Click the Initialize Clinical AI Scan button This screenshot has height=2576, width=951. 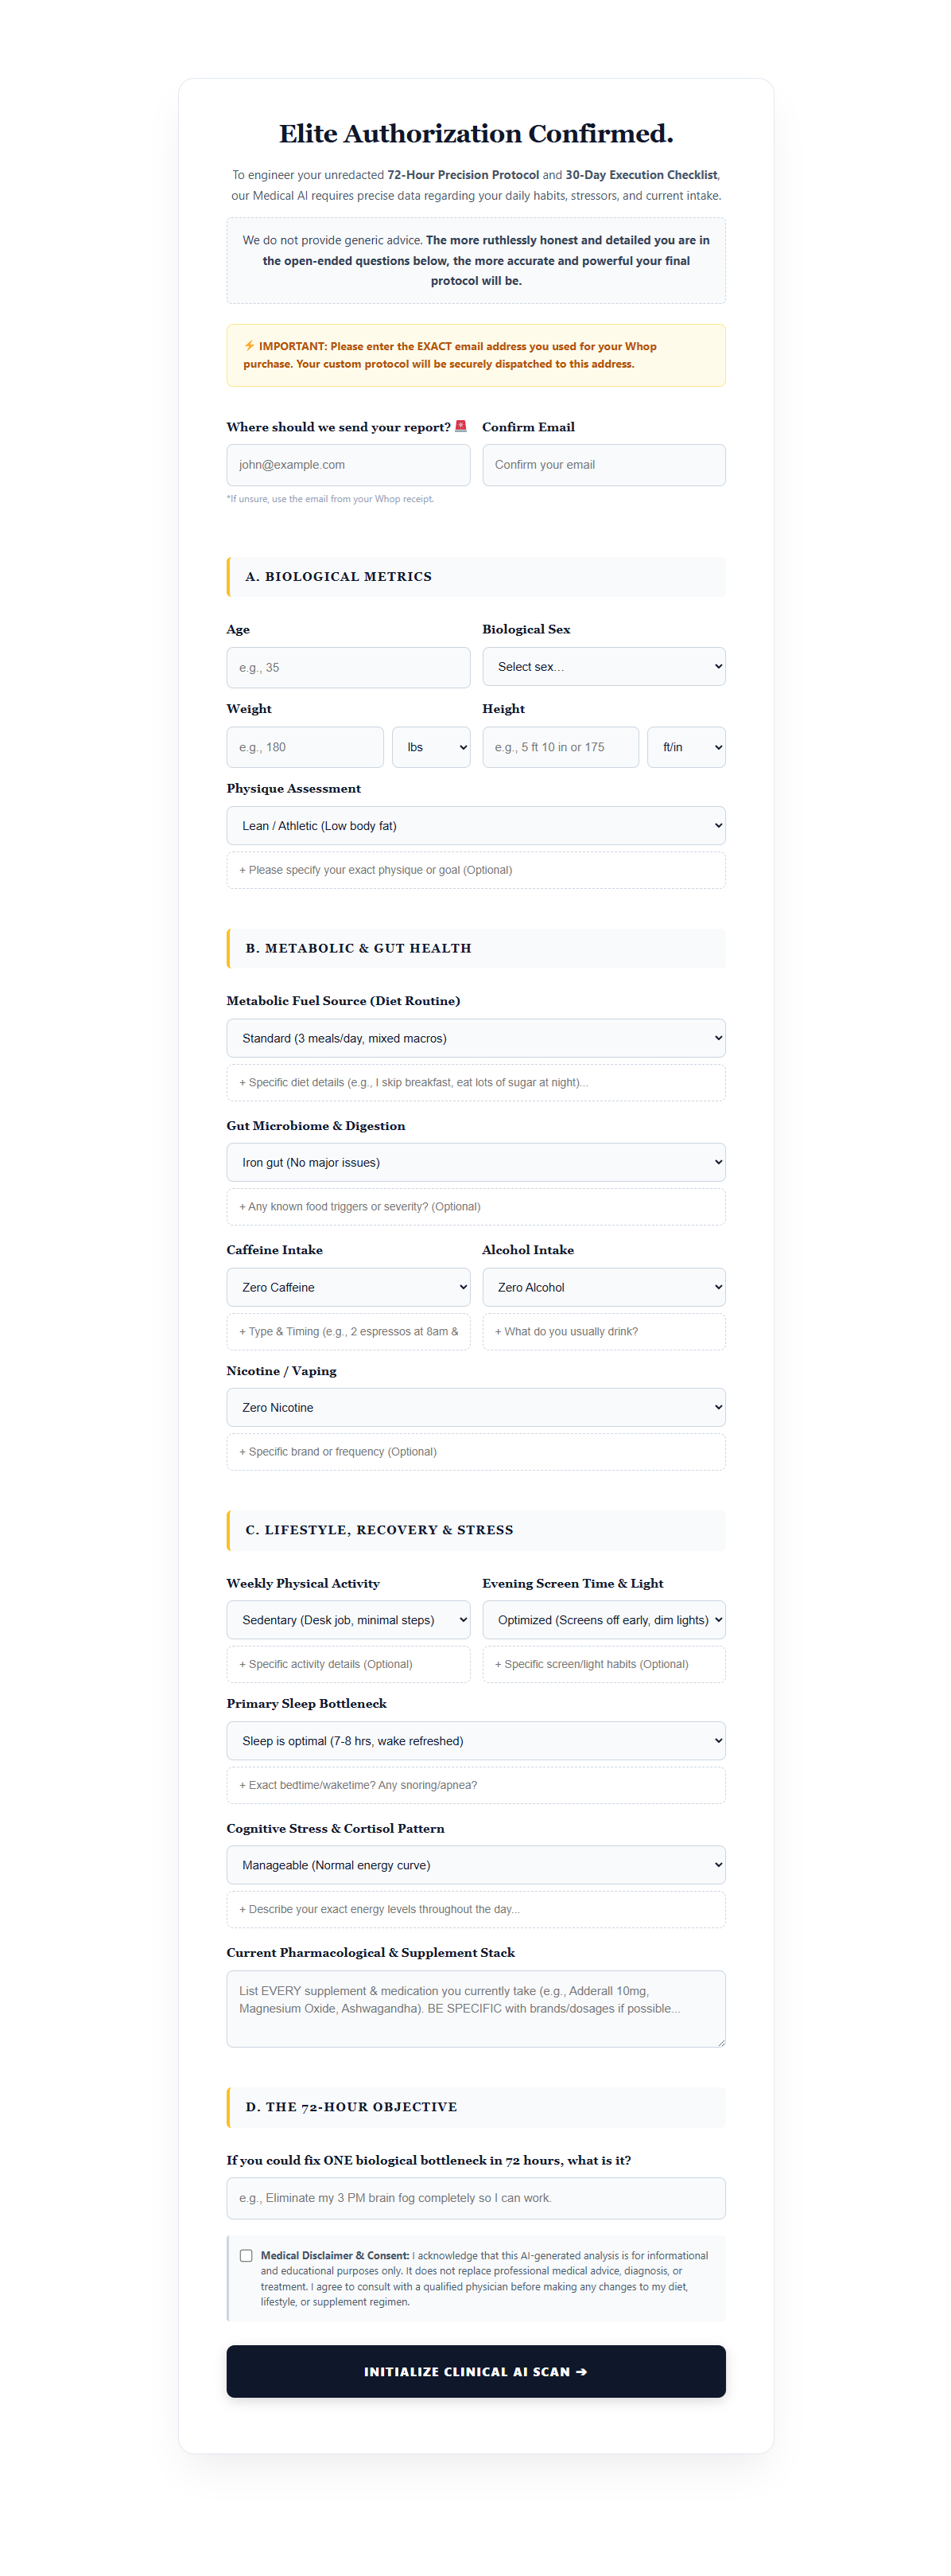pyautogui.click(x=475, y=2371)
